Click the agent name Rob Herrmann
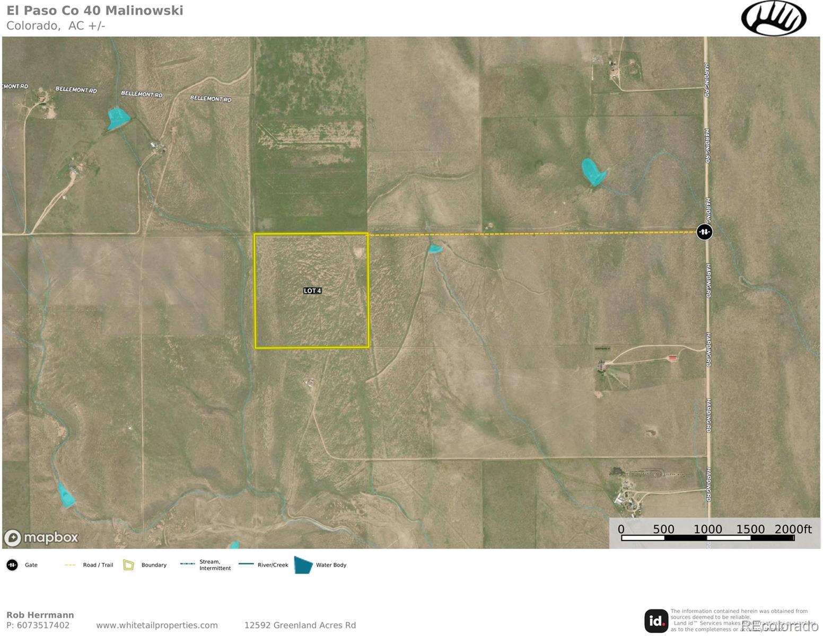The width and height of the screenshot is (823, 636). 40,615
